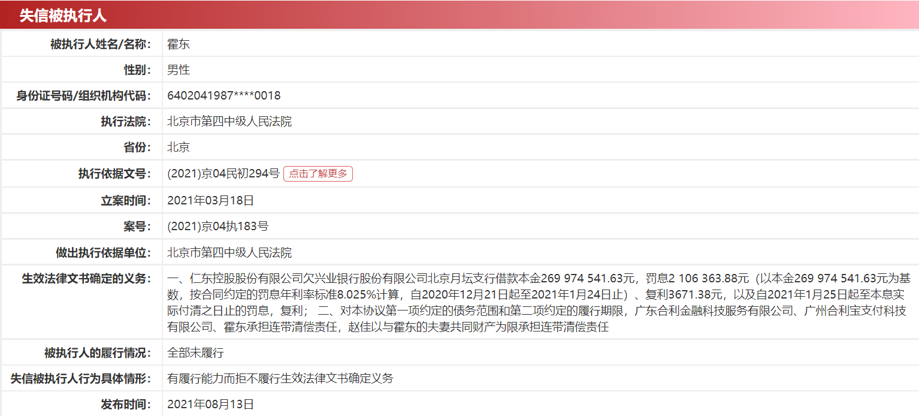
Task: Click the label 被执行人的履行情况
Action: 98,352
